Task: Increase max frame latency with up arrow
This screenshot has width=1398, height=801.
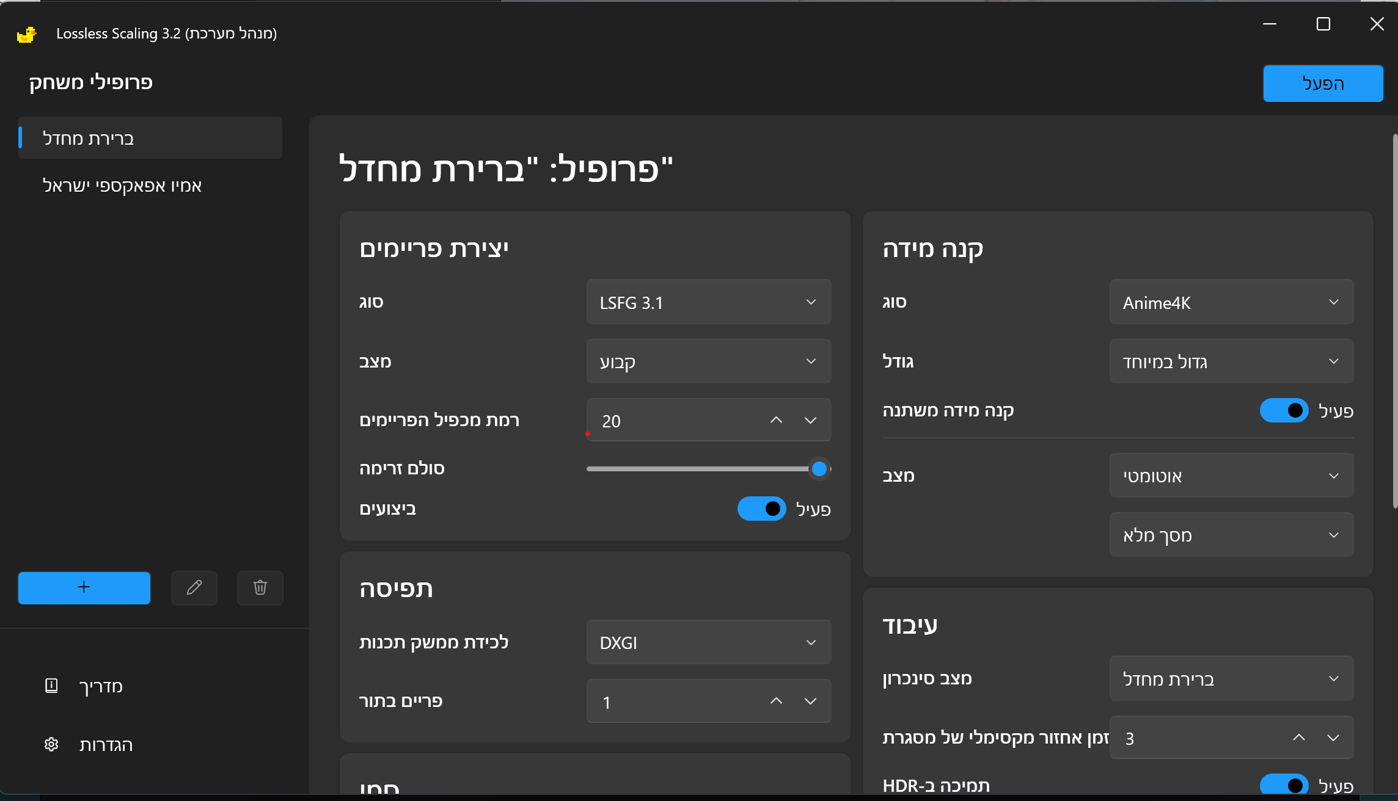Action: (x=1299, y=738)
